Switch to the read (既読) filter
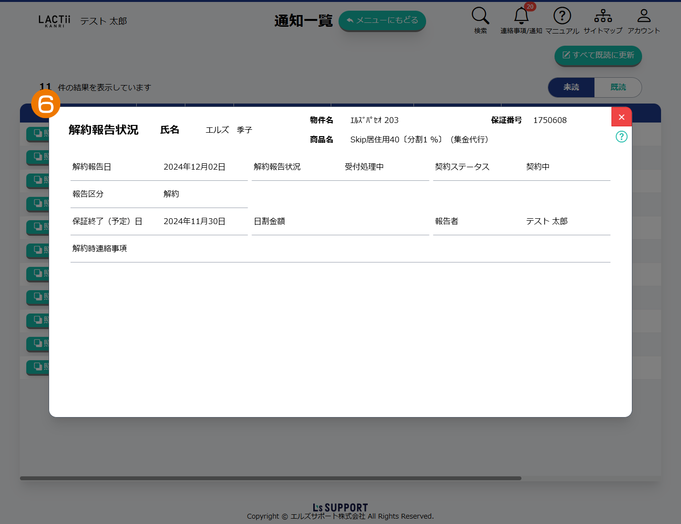 coord(618,87)
